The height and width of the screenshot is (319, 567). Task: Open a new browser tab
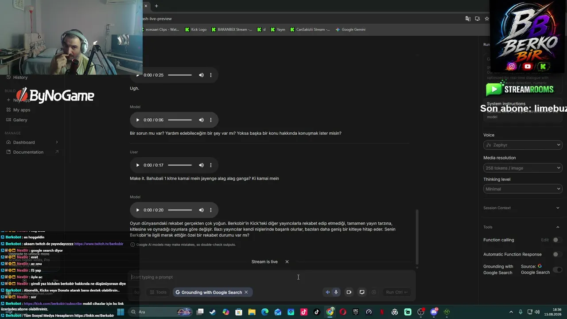pos(156,6)
